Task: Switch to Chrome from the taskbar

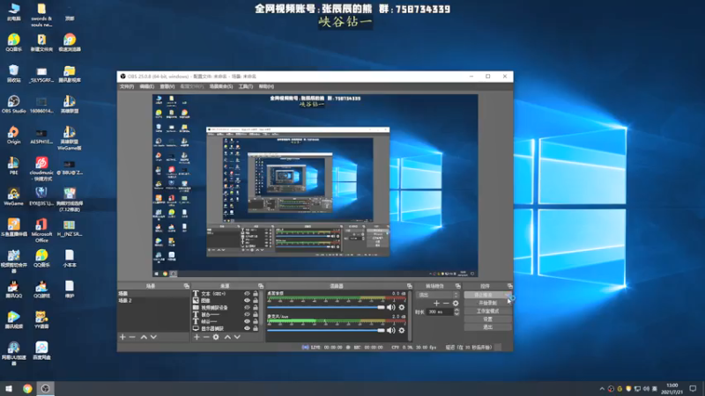Action: 27,388
